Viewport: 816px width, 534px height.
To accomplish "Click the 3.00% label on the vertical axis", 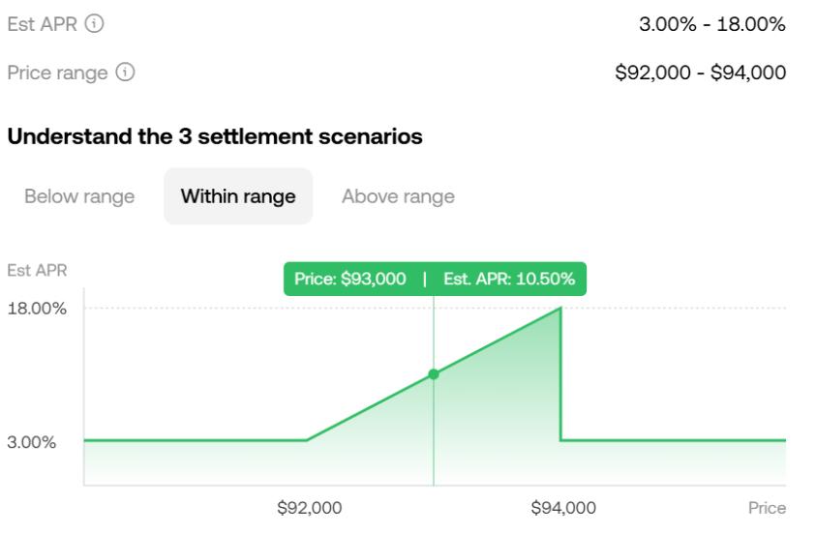I will pos(33,441).
